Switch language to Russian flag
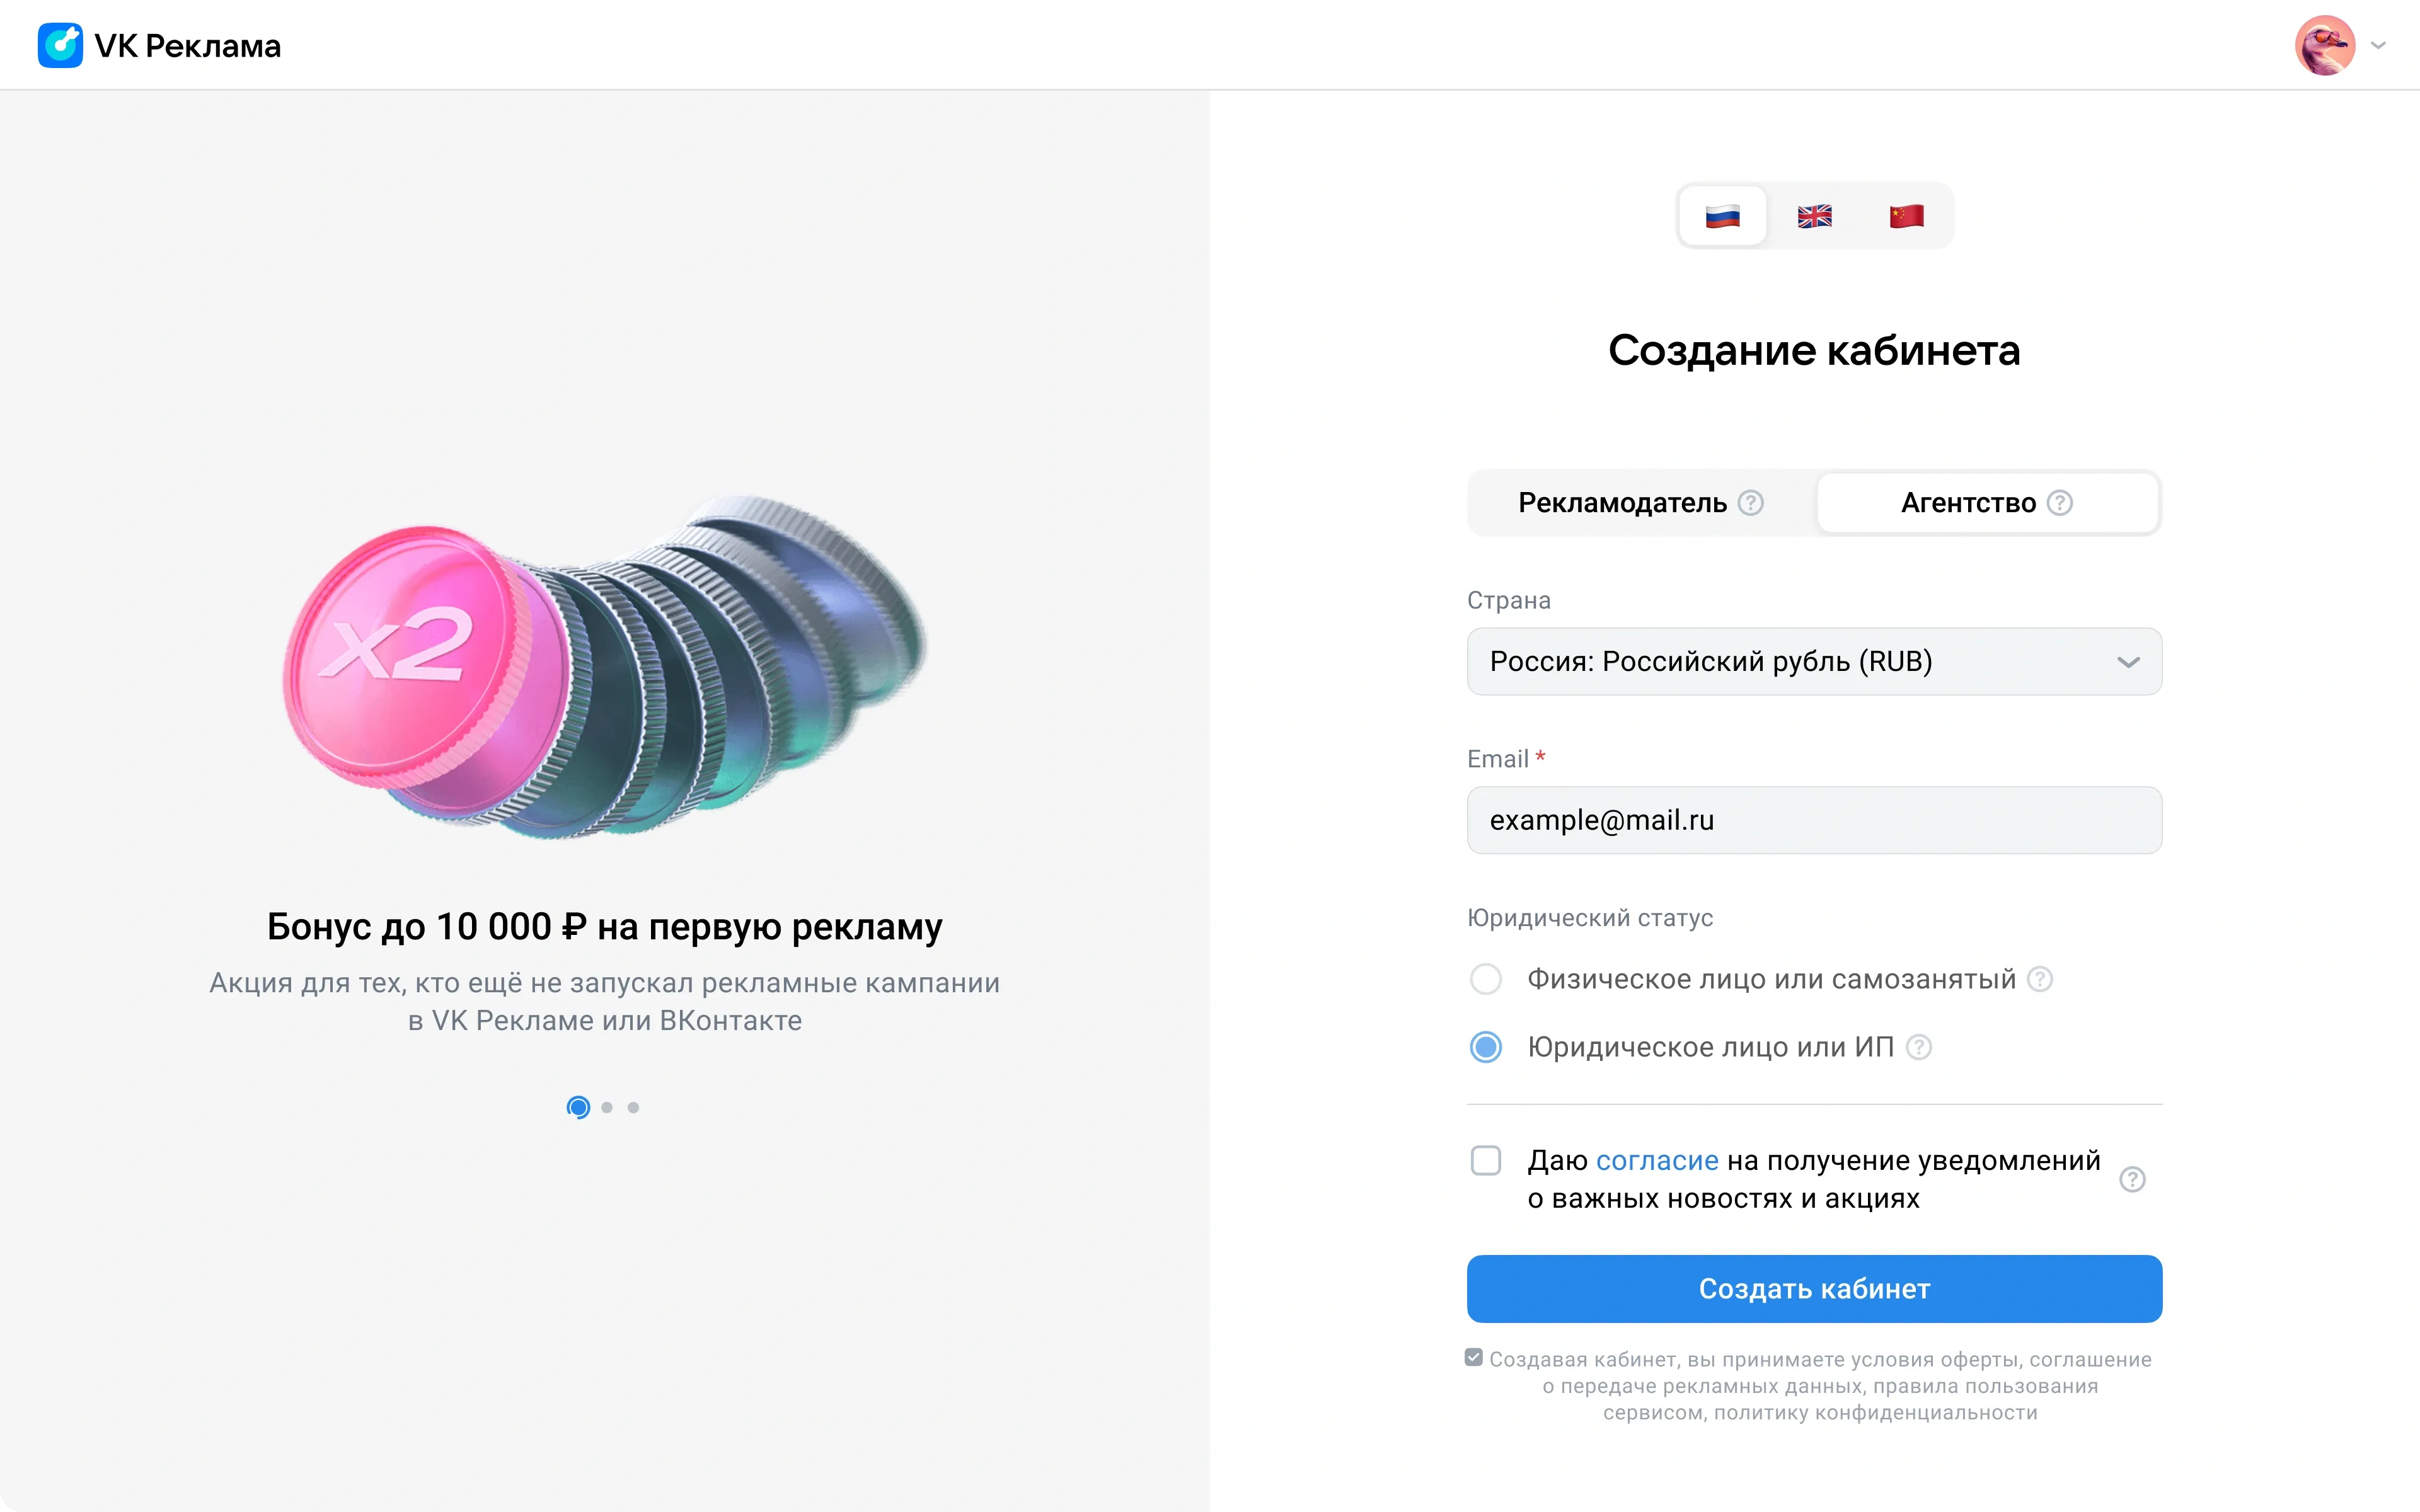Screen dimensions: 2420x1512 pos(1722,216)
